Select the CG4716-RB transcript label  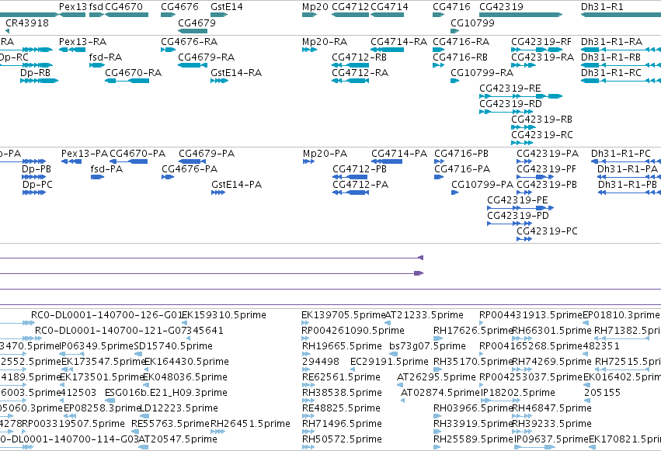461,57
